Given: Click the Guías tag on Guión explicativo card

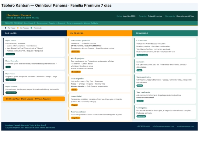Looking at the screenshot, I should pos(140,86).
